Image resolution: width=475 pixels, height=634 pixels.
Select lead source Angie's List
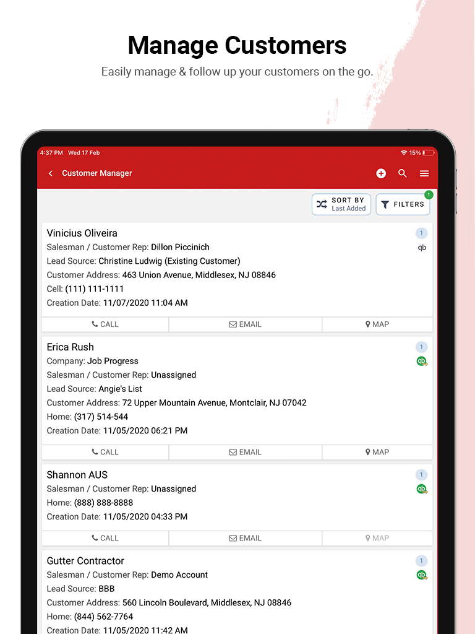pos(120,389)
